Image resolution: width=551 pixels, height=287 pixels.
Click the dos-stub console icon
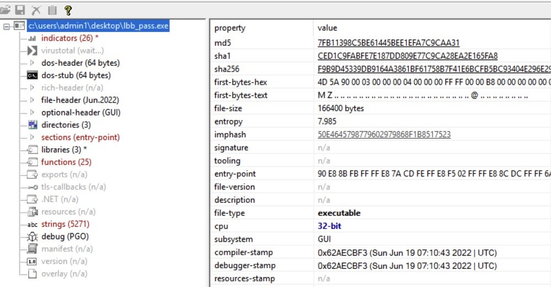coord(32,75)
